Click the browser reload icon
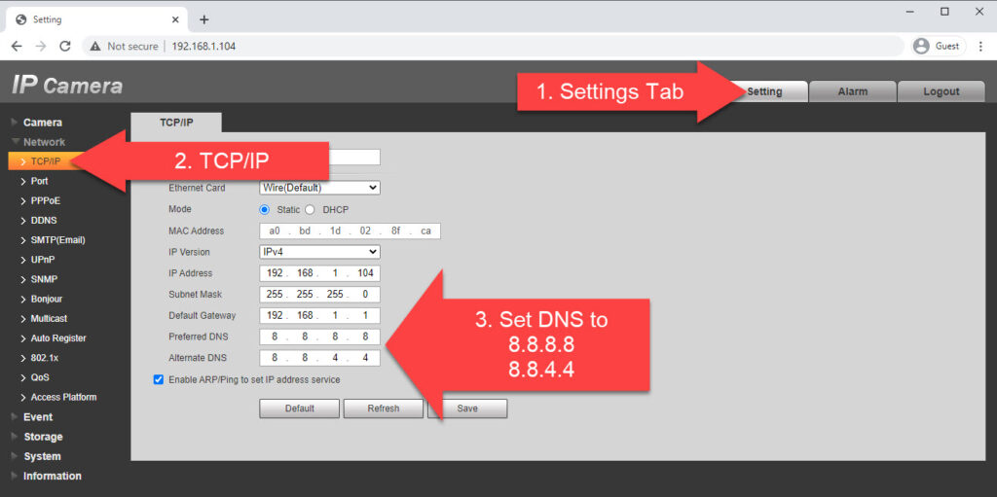The width and height of the screenshot is (997, 497). point(65,46)
